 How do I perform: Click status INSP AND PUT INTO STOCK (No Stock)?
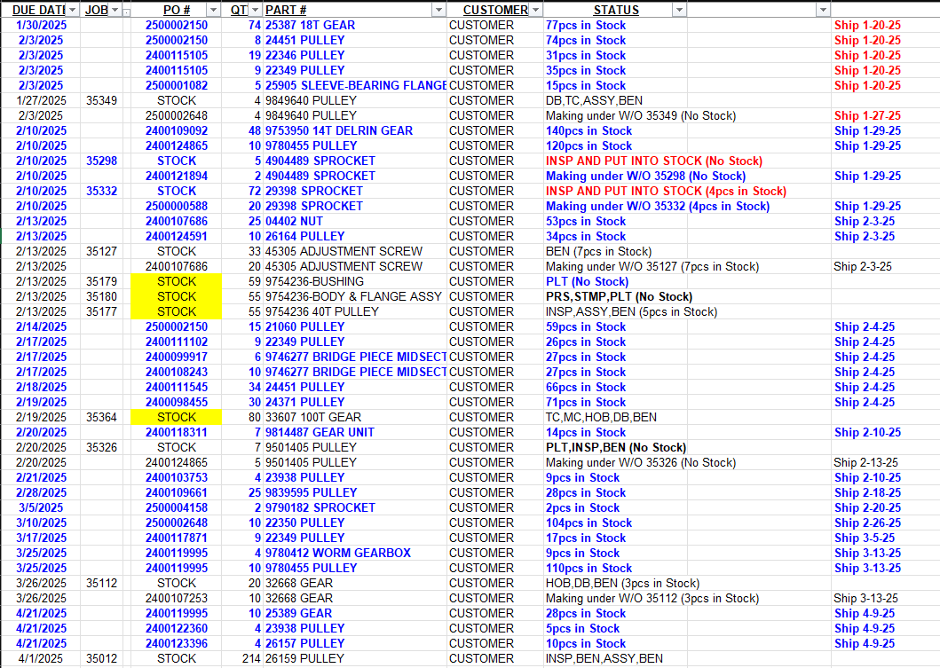(x=654, y=161)
